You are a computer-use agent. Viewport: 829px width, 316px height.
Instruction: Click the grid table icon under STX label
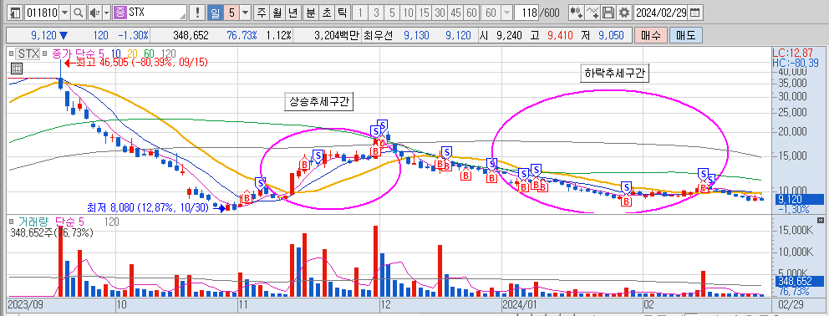16,69
